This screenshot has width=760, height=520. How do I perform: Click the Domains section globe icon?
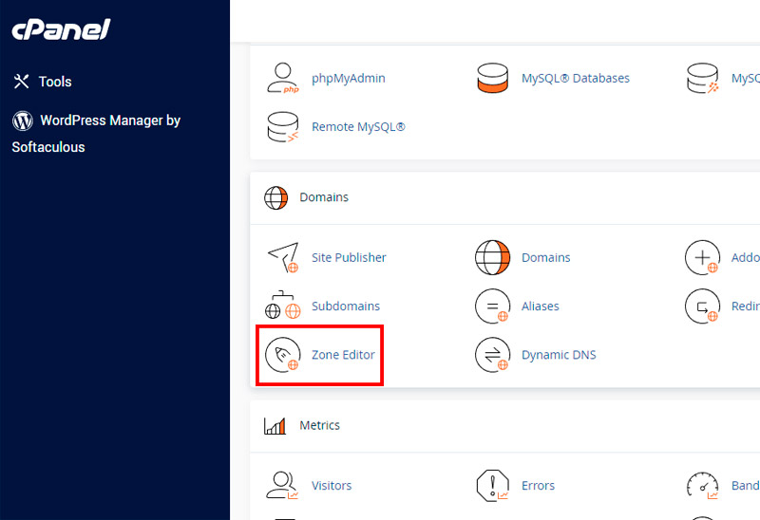[x=275, y=197]
